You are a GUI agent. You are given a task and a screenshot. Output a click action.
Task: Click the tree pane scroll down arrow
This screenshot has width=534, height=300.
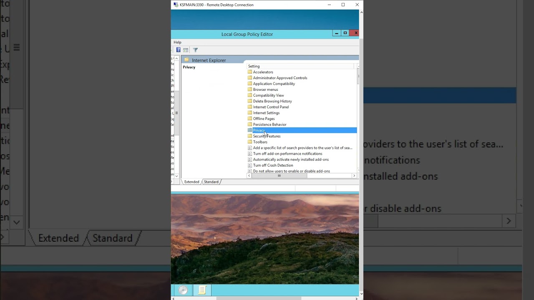[x=176, y=176]
